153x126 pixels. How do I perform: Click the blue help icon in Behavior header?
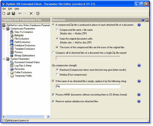pyautogui.click(x=143, y=20)
